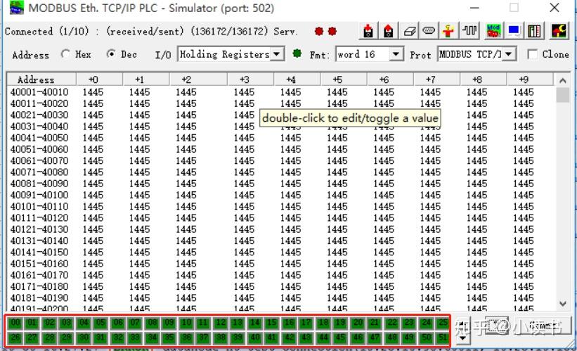Click the register columns ruler icon
577x351 pixels.
[x=534, y=32]
